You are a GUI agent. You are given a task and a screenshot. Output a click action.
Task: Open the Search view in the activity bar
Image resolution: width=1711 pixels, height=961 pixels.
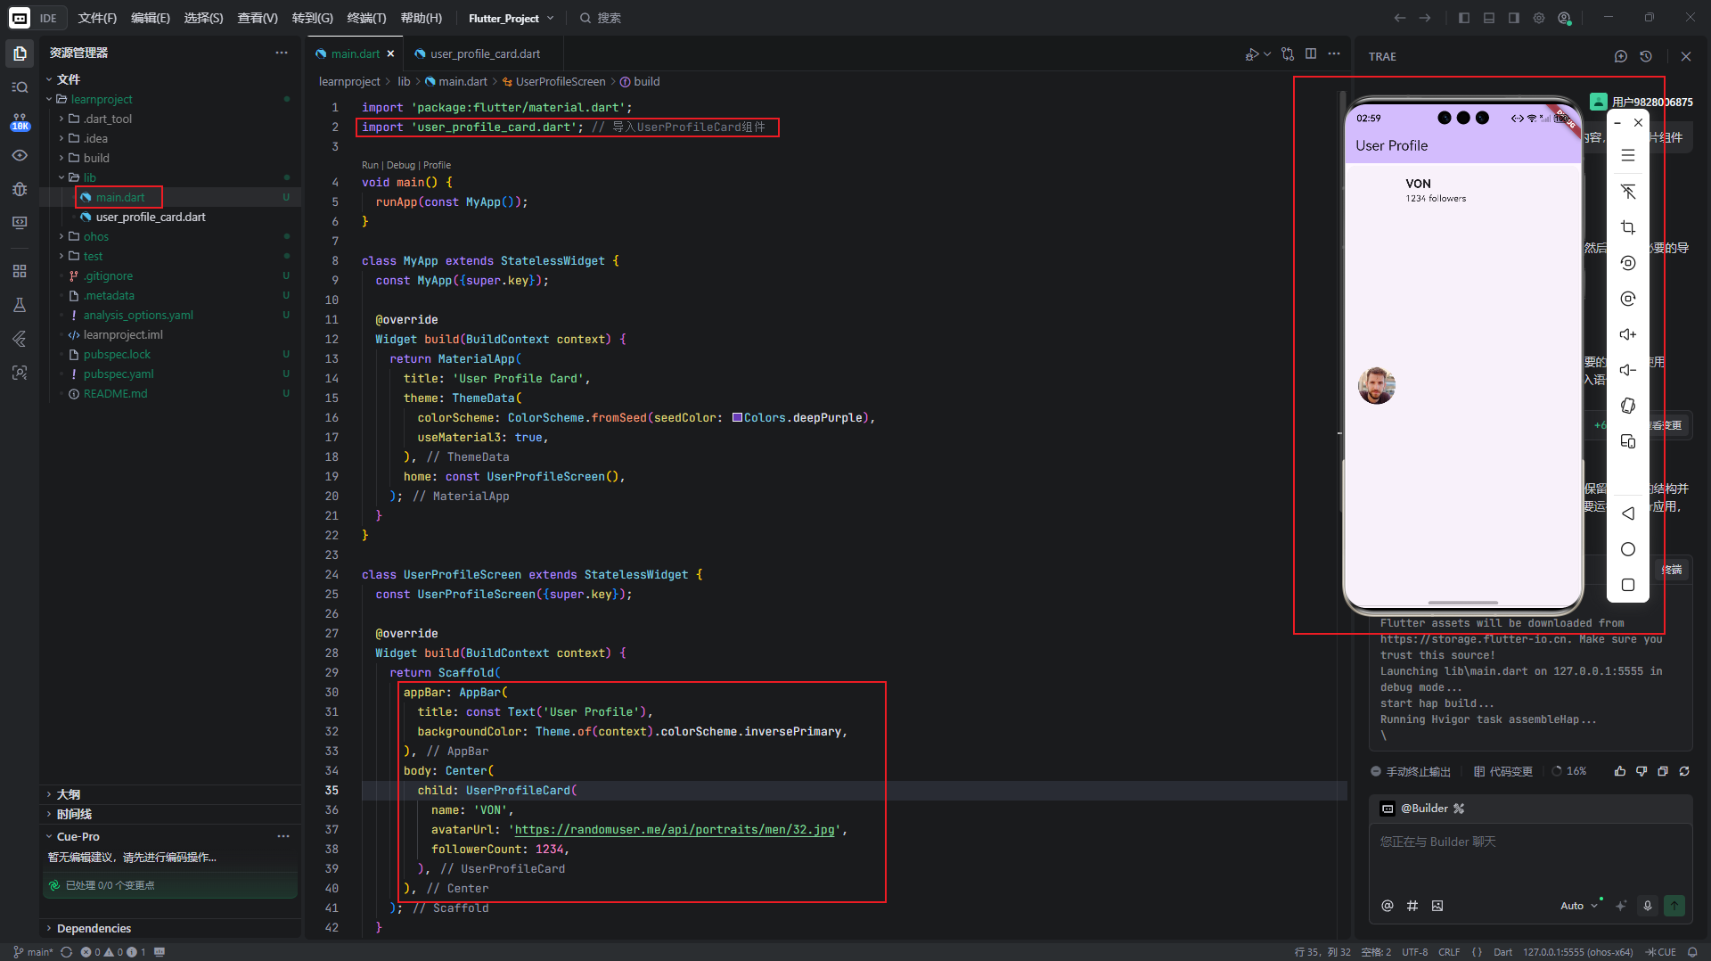tap(20, 87)
